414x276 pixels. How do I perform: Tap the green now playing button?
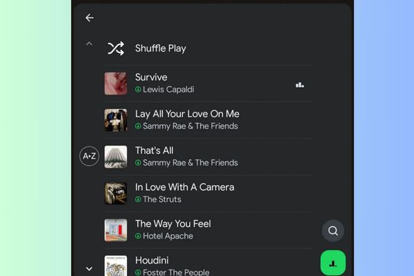[x=333, y=263]
